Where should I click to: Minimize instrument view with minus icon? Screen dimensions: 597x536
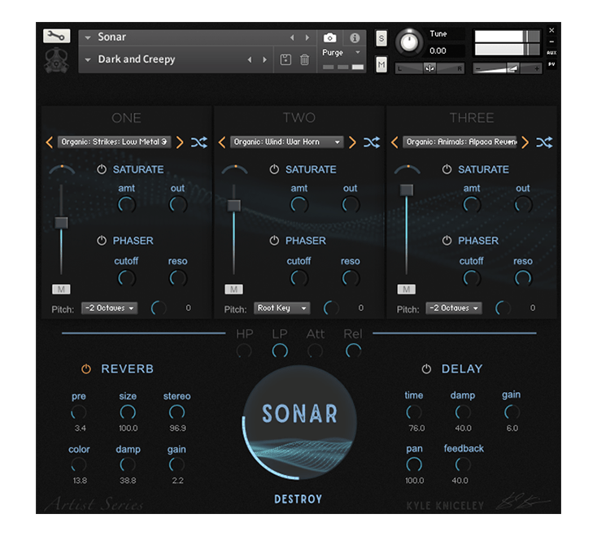click(551, 41)
